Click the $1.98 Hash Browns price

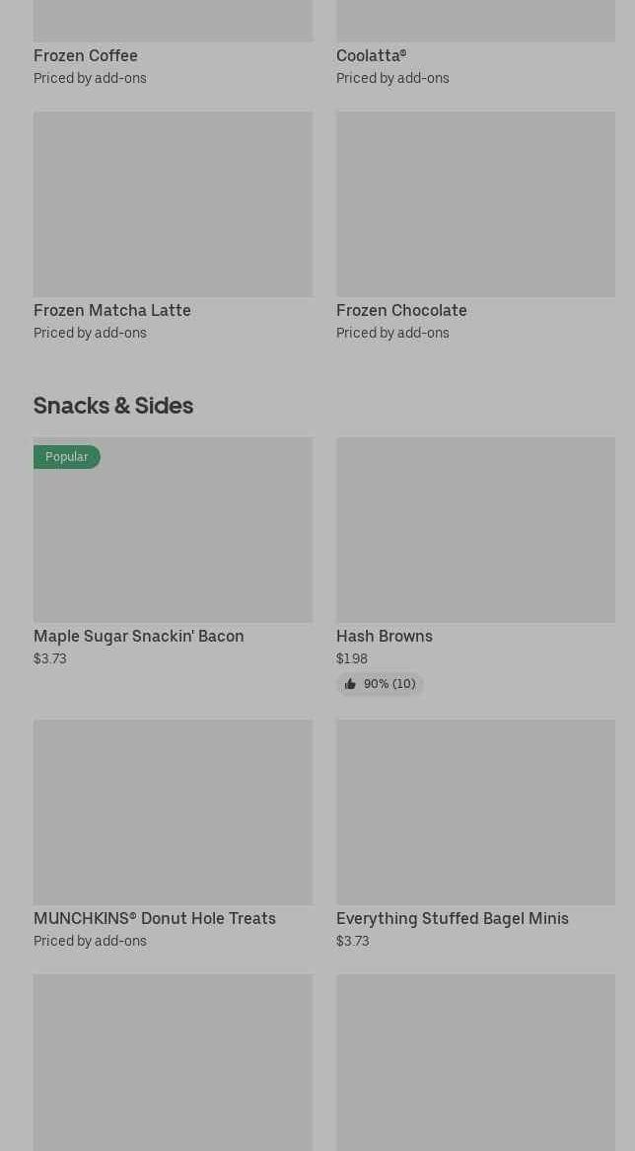click(x=352, y=659)
